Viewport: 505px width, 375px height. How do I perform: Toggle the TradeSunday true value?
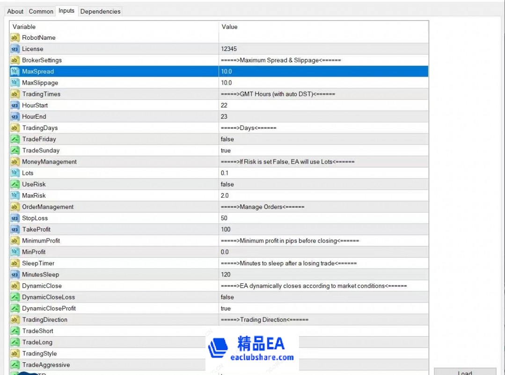tap(226, 151)
